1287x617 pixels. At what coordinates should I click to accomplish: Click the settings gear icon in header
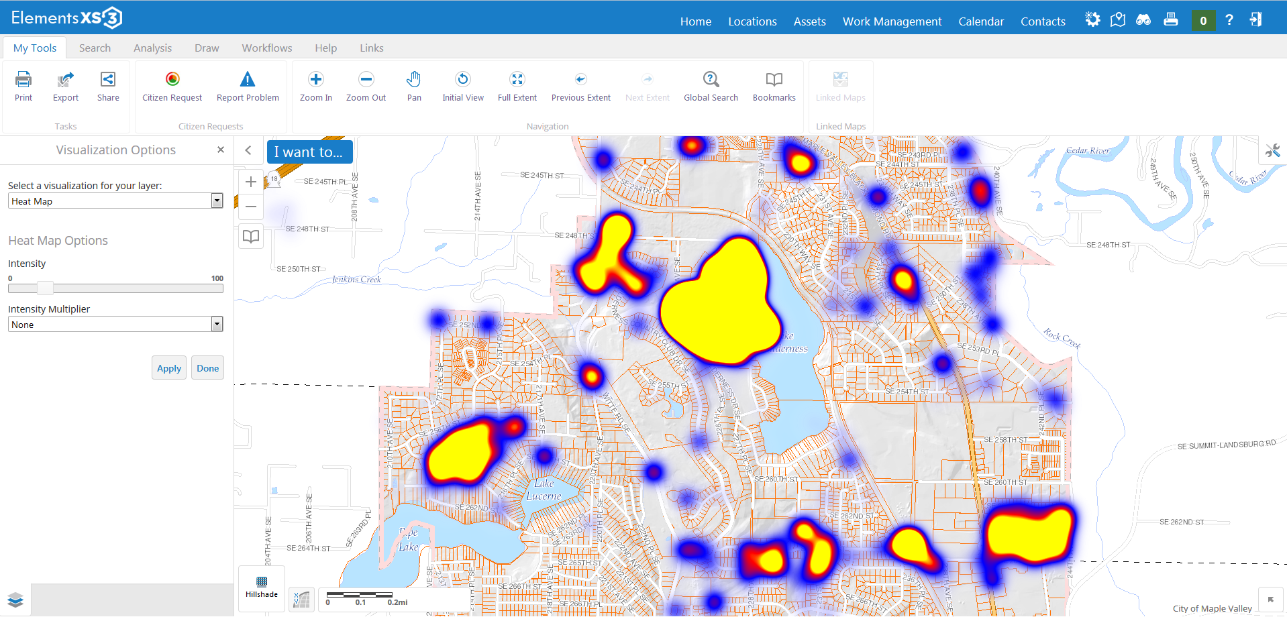(x=1092, y=19)
